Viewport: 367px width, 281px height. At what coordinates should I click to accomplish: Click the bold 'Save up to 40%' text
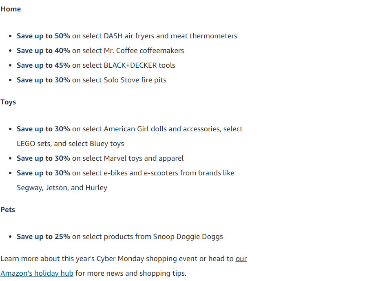[43, 51]
